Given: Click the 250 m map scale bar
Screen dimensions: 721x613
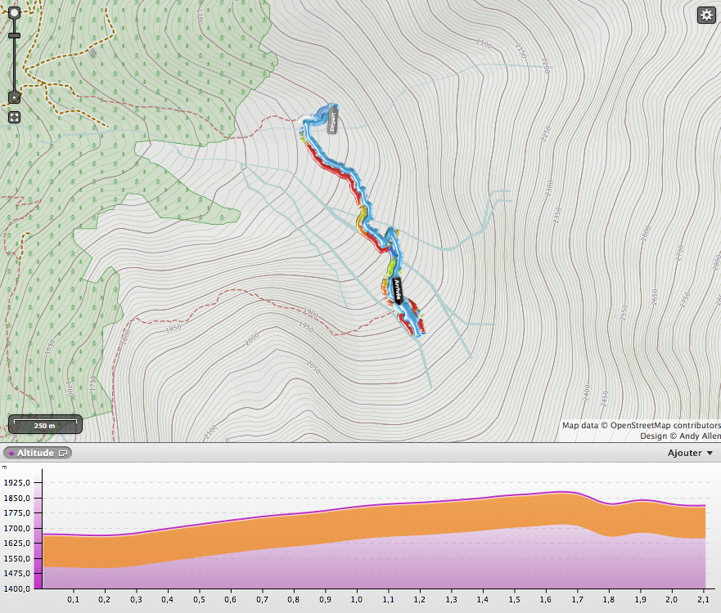Looking at the screenshot, I should click(45, 426).
